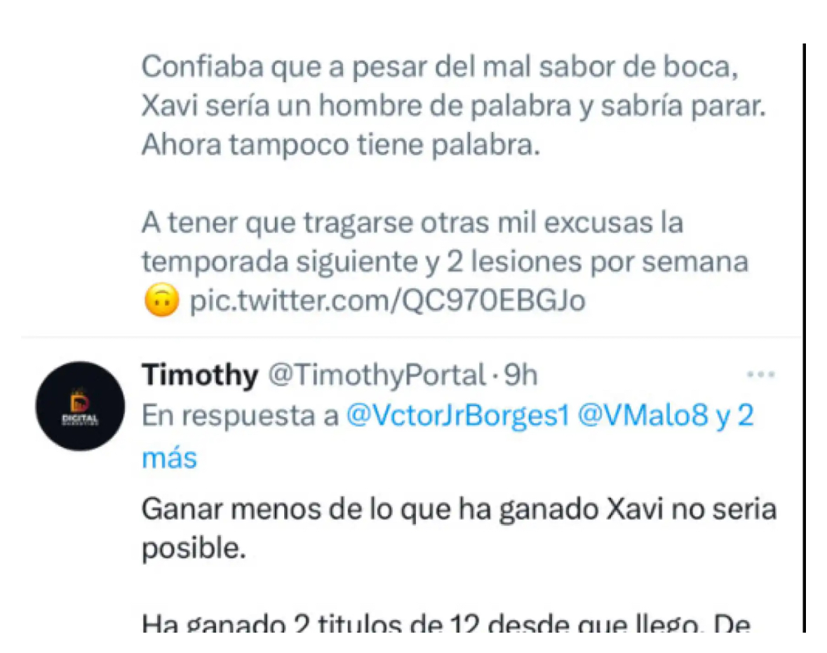Select the @TimothyPortal handle
This screenshot has width=827, height=653.
pos(377,375)
